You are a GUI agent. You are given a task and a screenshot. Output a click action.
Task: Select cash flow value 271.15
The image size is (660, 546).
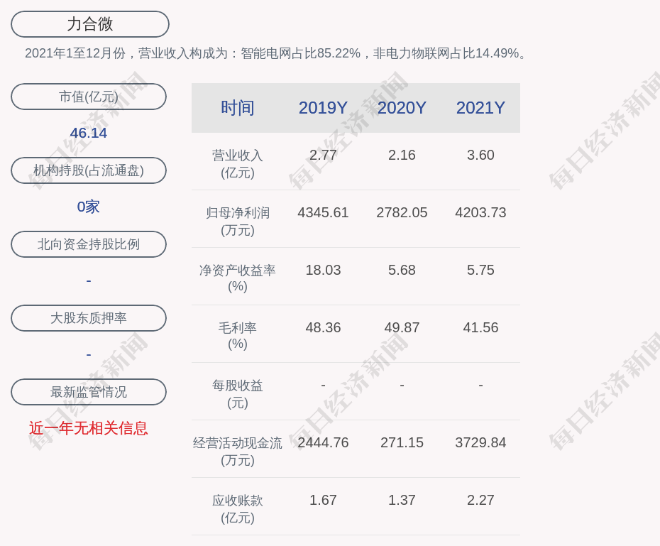[402, 442]
